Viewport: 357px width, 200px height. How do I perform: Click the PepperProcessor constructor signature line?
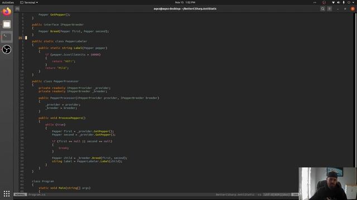[x=99, y=98]
